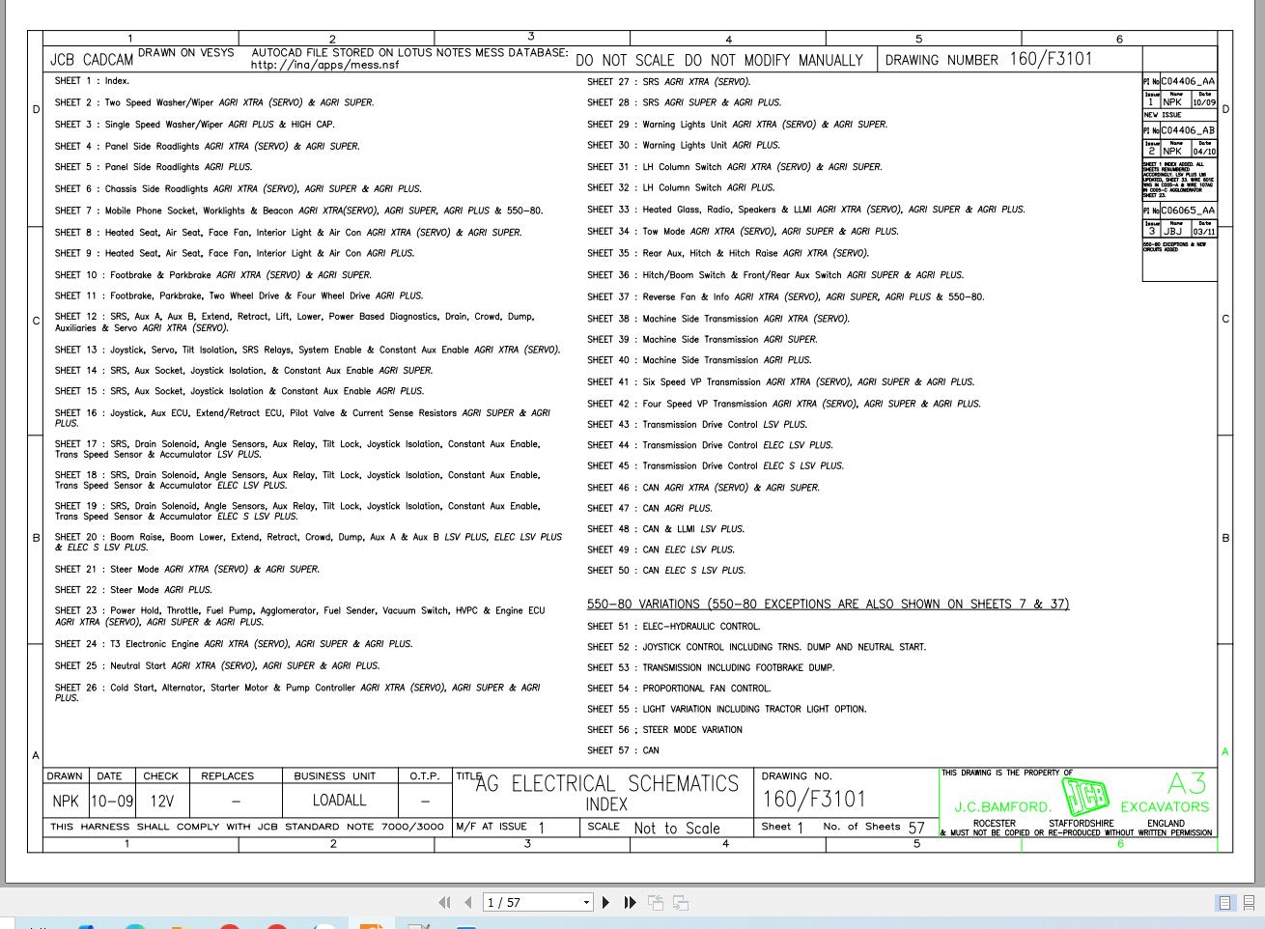Viewport: 1265px width, 929px height.
Task: Click 'J.C.BAMFORD.' in the title block
Action: pyautogui.click(x=1002, y=806)
